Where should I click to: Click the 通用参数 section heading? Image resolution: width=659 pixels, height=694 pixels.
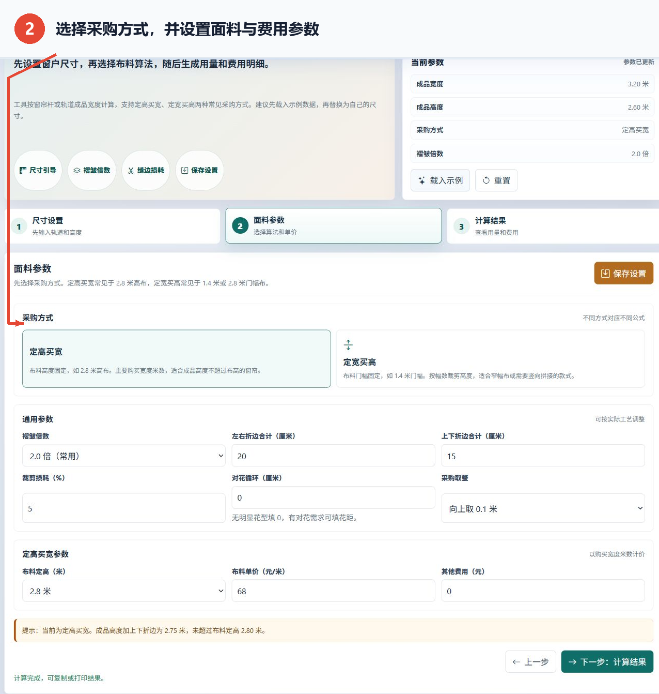point(38,419)
